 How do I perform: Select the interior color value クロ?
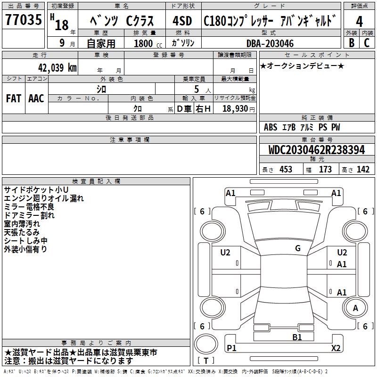coord(138,108)
